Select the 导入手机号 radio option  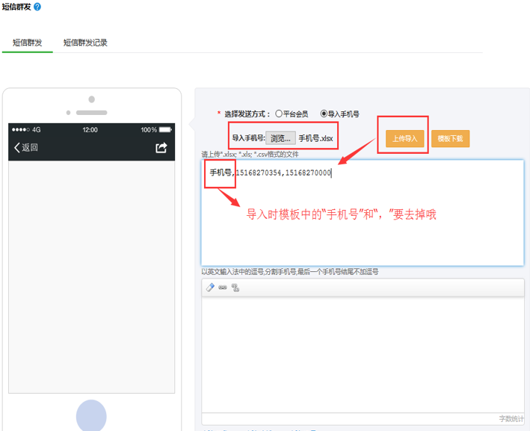324,114
